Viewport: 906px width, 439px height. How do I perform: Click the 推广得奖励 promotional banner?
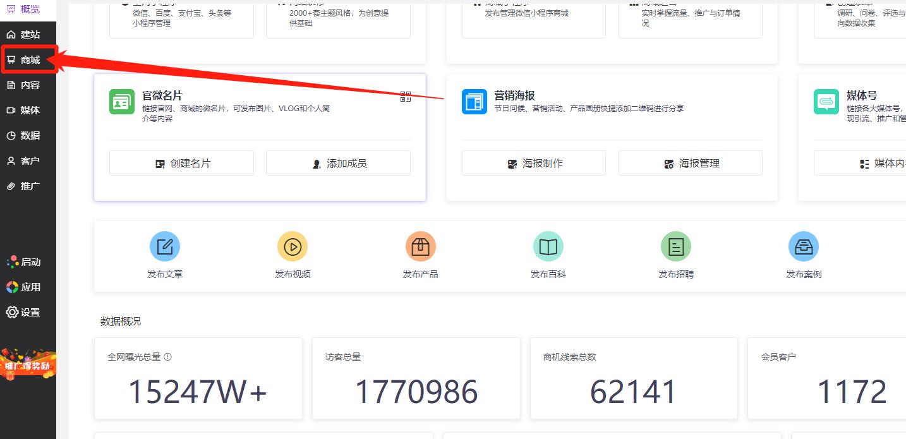click(x=28, y=364)
